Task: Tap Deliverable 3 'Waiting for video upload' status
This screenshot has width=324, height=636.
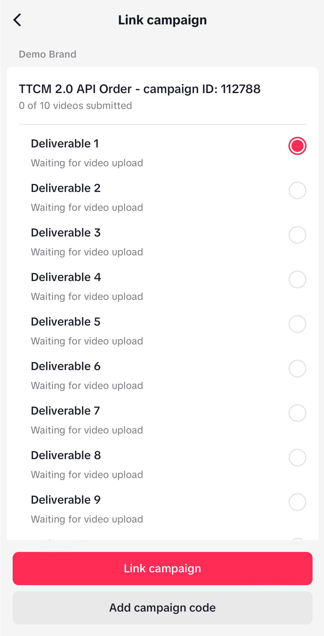Action: pyautogui.click(x=87, y=252)
